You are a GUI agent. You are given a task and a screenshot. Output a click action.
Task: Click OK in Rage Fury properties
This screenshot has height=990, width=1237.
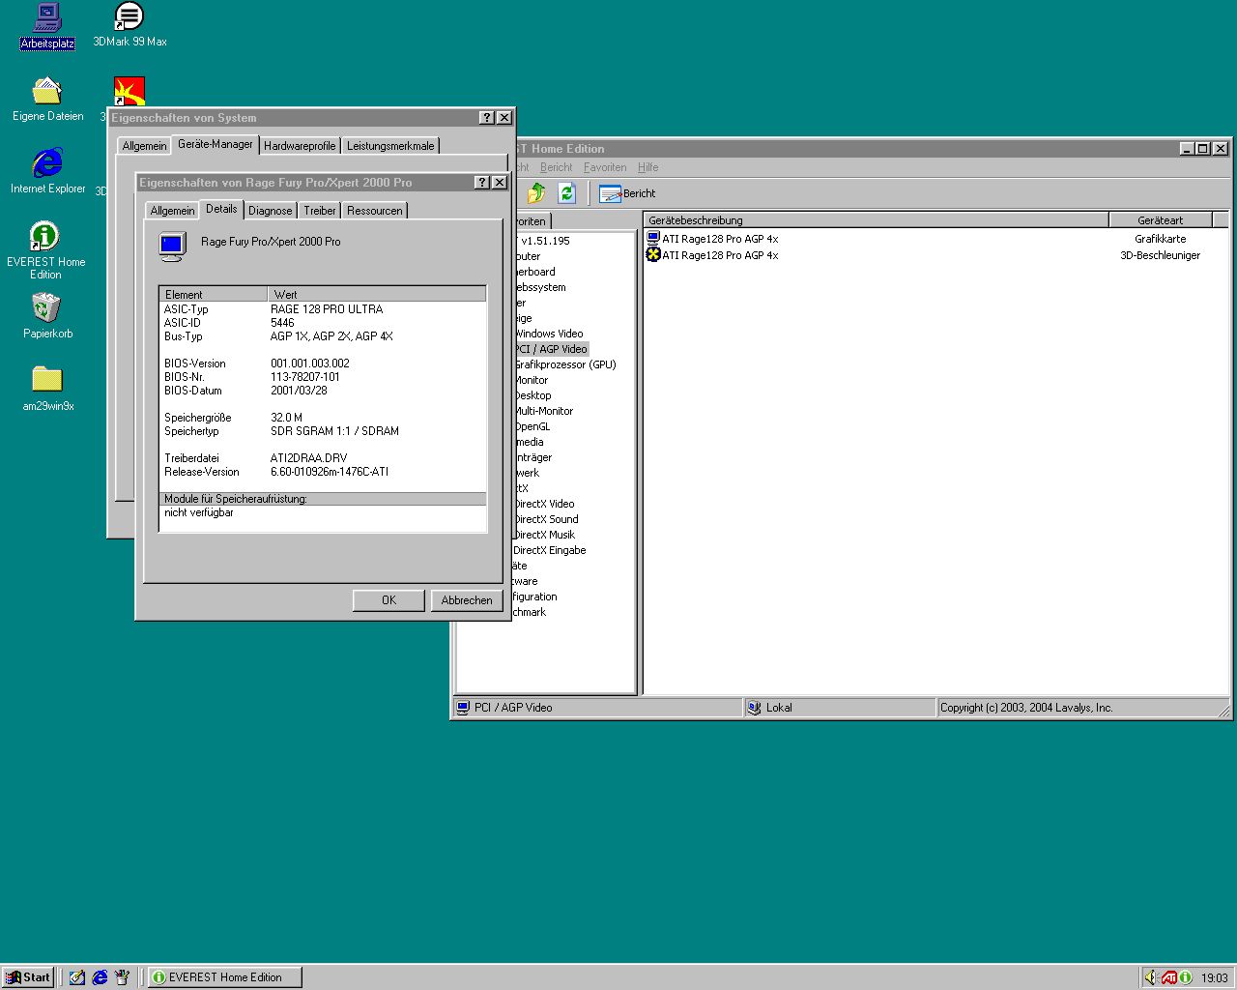[388, 600]
